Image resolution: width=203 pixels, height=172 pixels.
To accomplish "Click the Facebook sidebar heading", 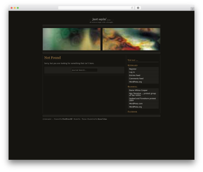I will [132, 112].
